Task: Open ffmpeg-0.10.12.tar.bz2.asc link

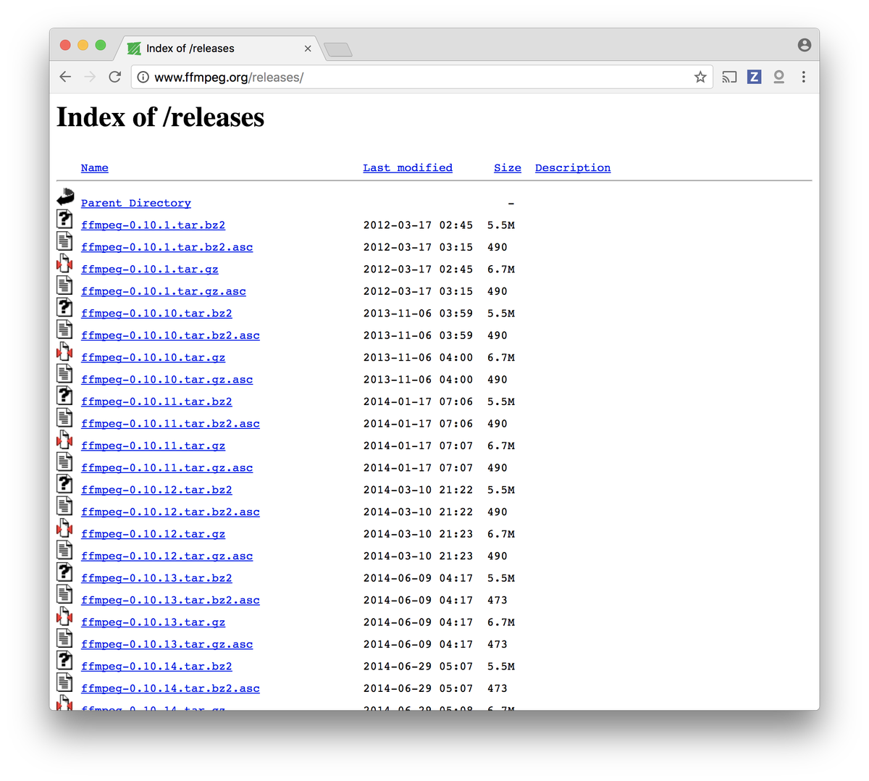Action: [170, 512]
